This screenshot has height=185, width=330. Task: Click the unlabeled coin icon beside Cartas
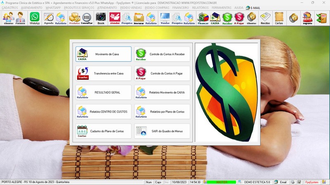pos(293,18)
